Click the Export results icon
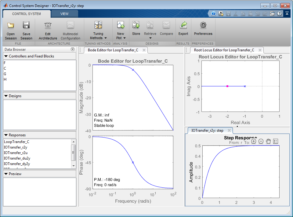Viewport: 293px width, 217px height. point(183,26)
